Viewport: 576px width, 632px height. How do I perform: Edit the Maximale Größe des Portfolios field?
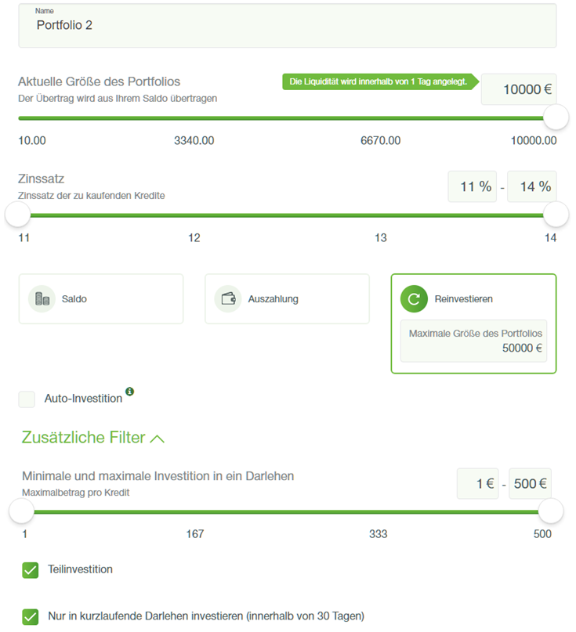473,341
